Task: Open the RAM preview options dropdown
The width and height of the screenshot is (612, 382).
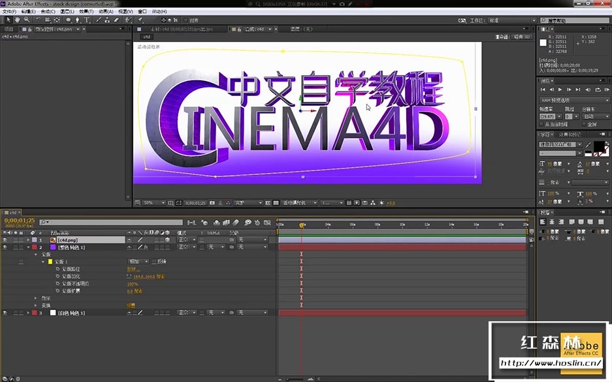Action: pos(574,101)
